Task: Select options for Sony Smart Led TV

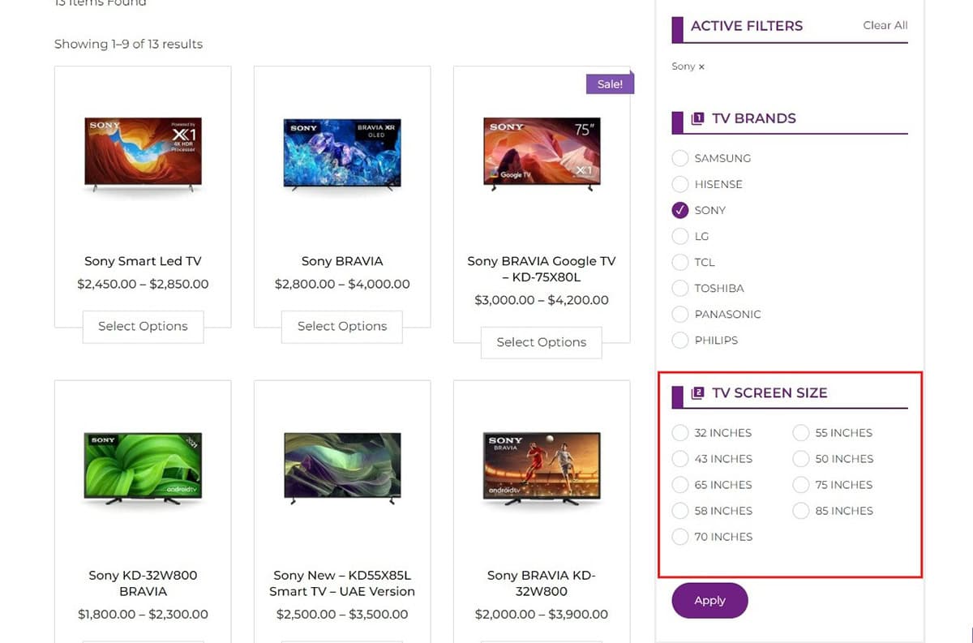Action: coord(143,326)
